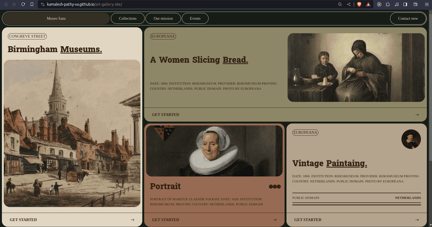The width and height of the screenshot is (432, 227).
Task: Open the Collections nav item
Action: click(x=128, y=18)
